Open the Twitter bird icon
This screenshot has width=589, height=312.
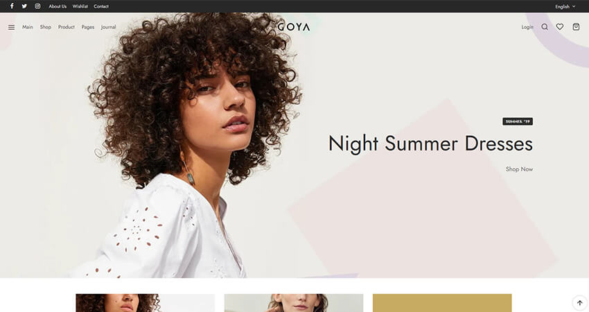click(24, 6)
